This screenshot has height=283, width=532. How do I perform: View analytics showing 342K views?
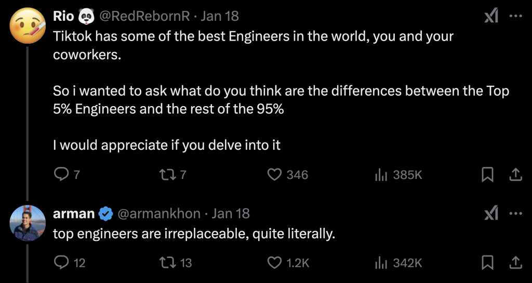coord(381,263)
